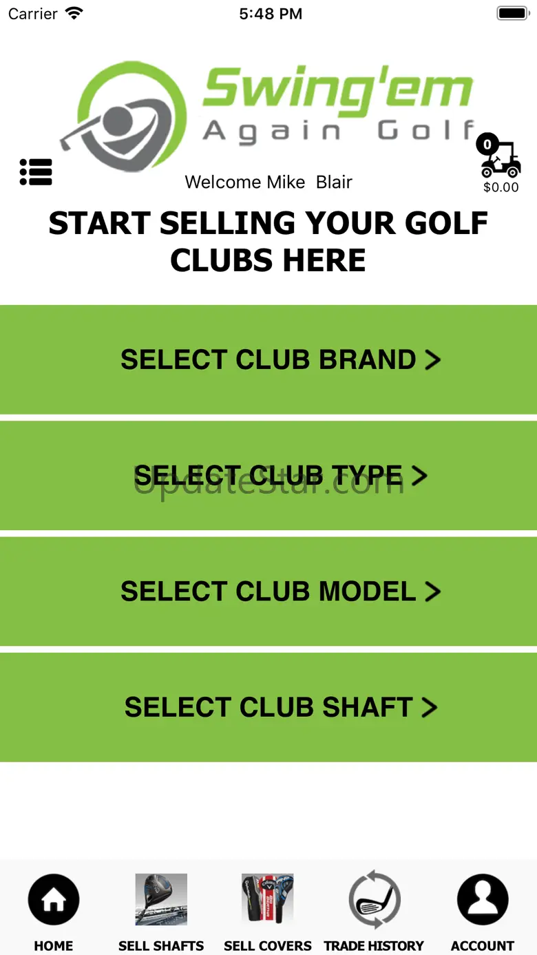The image size is (537, 955).
Task: Open the Account profile icon
Action: pos(483,899)
